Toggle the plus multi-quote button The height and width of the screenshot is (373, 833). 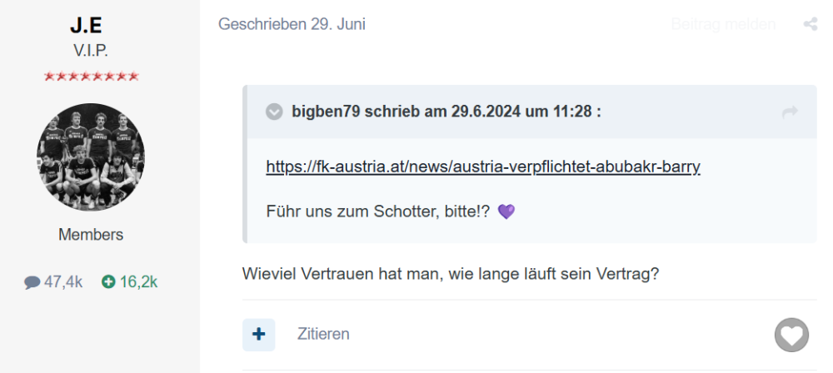[x=258, y=335]
